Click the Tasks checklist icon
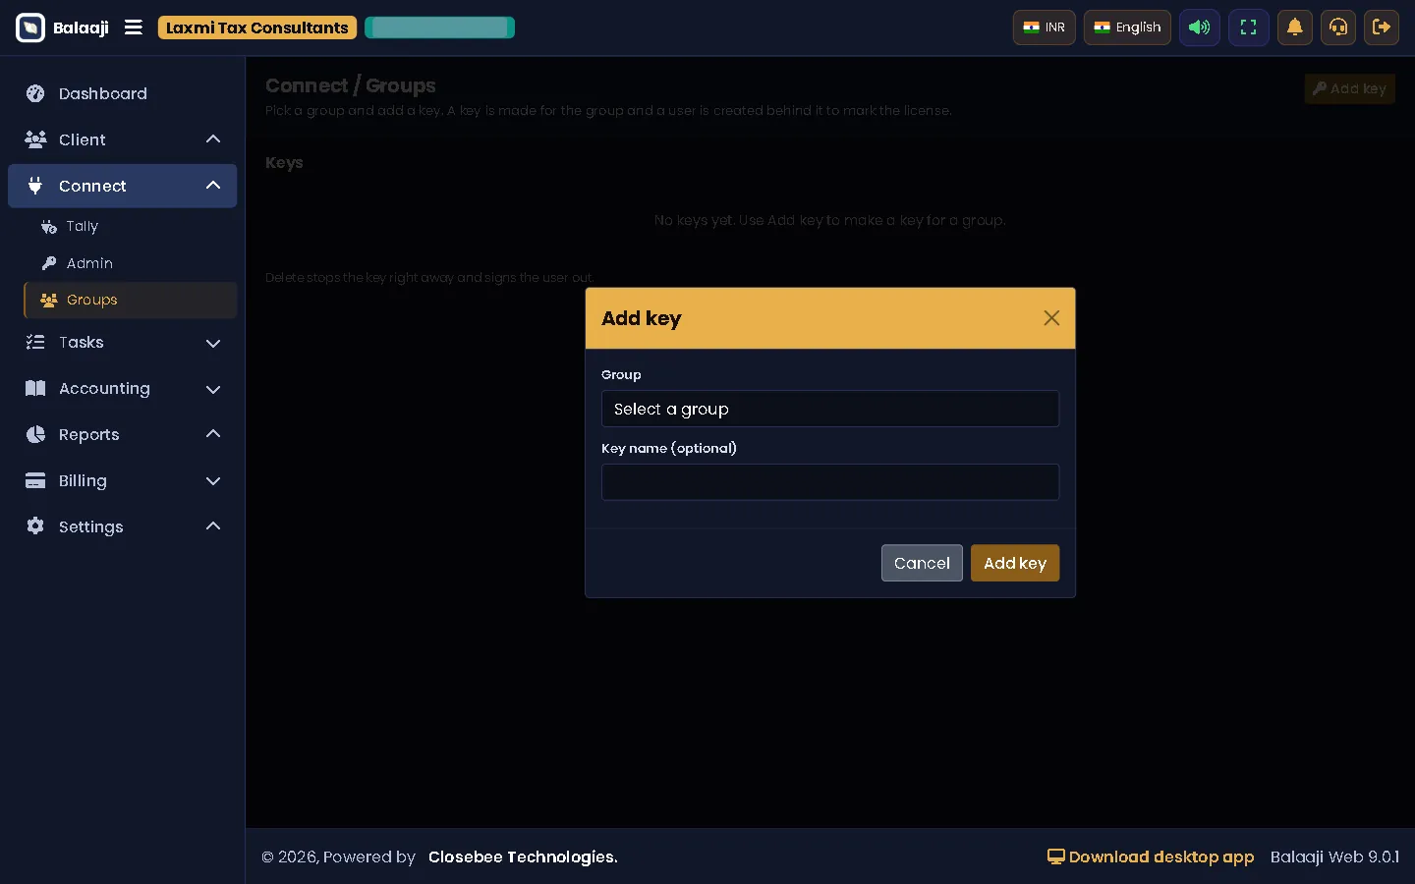This screenshot has width=1415, height=884. [x=35, y=342]
